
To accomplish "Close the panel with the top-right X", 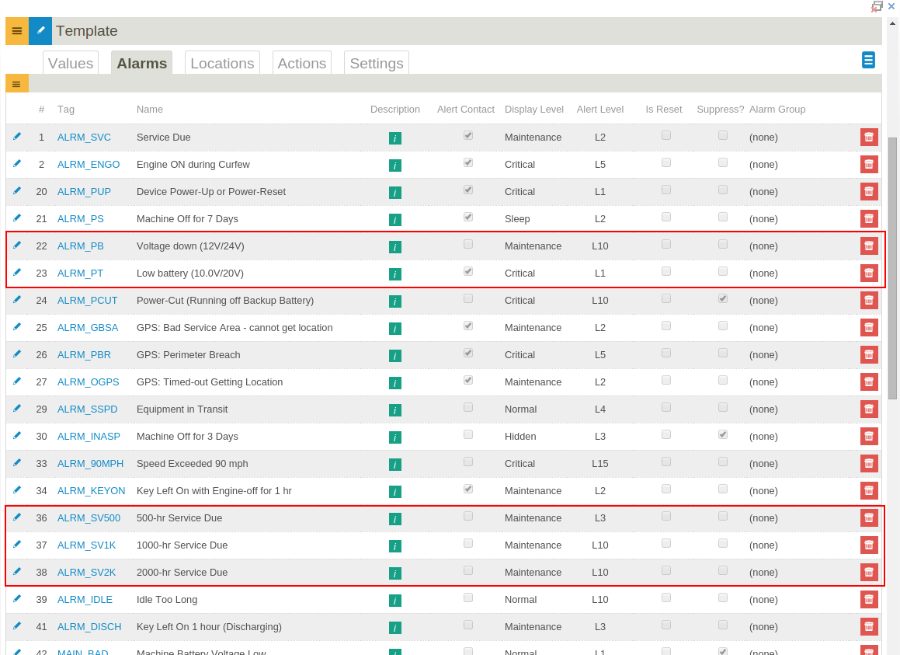I will coord(891,6).
